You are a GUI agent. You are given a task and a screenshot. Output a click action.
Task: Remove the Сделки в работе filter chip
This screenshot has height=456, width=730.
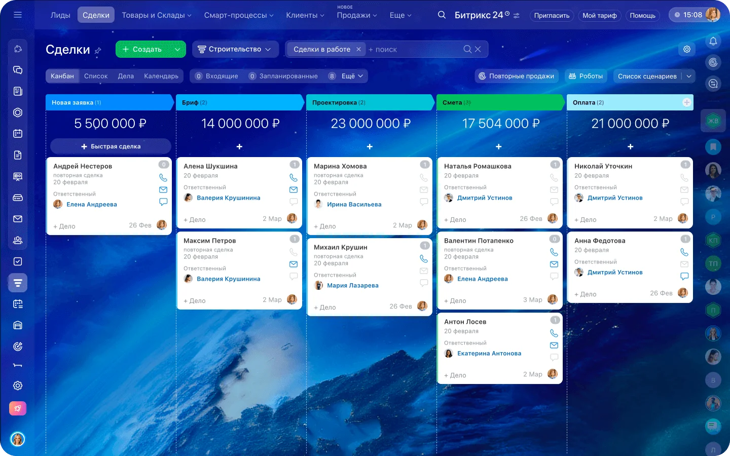[358, 49]
